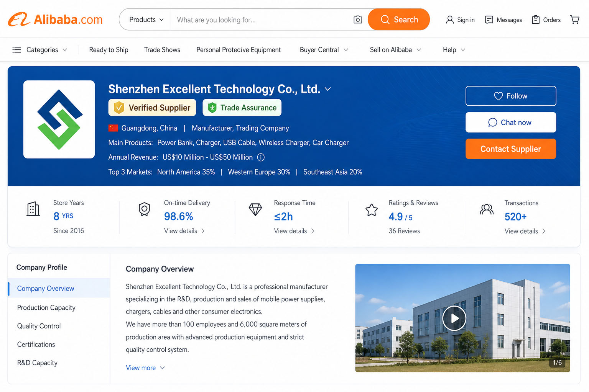Open the shopping cart icon
This screenshot has width=589, height=392.
[575, 20]
